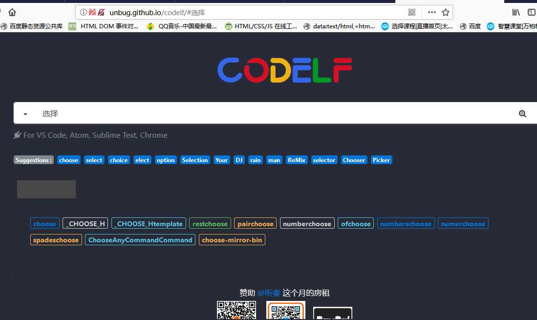The image size is (537, 320).
Task: Open variable result choose
Action: click(x=44, y=223)
